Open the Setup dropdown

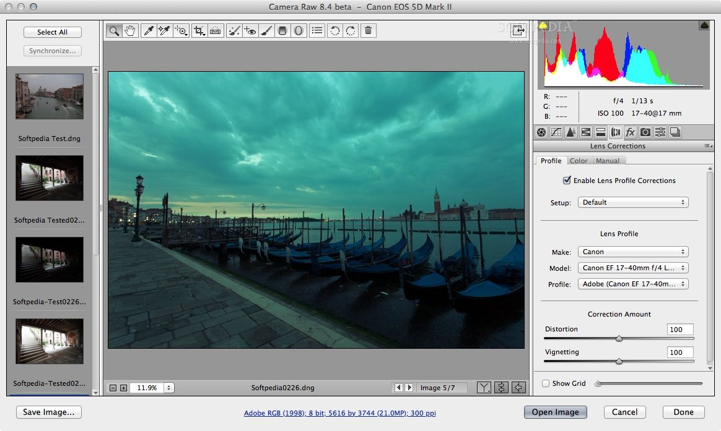point(632,202)
